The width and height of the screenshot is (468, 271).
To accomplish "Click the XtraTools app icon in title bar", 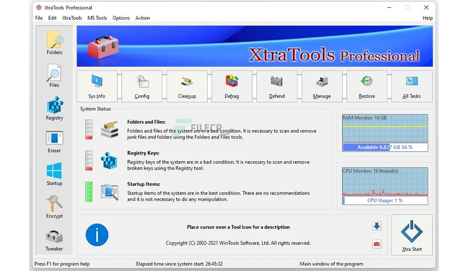I will pos(39,7).
